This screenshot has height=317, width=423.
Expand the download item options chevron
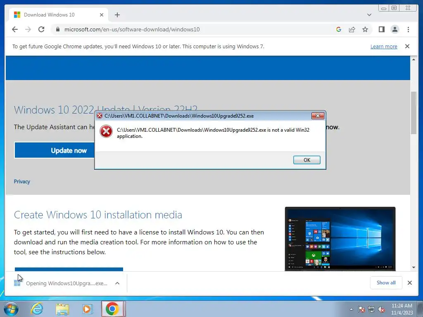click(117, 283)
